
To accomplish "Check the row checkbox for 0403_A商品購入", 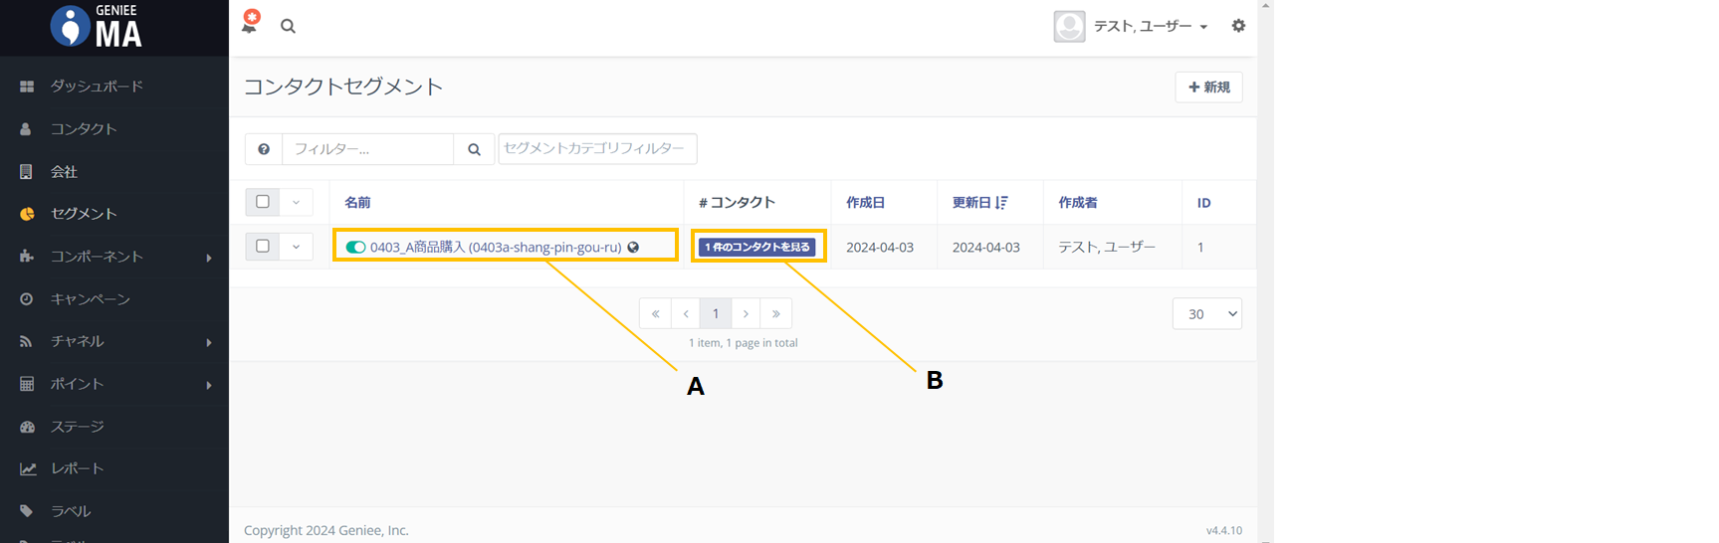I will pyautogui.click(x=263, y=246).
